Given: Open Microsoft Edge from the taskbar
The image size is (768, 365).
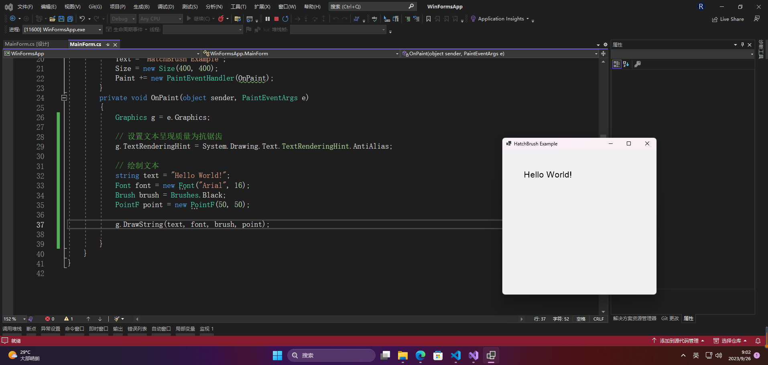Looking at the screenshot, I should (421, 355).
